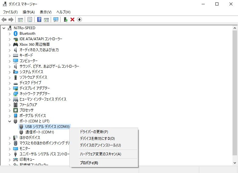The height and width of the screenshot is (173, 238).
Task: Collapse the NiTRo-SPEED root node
Action: click(4, 28)
